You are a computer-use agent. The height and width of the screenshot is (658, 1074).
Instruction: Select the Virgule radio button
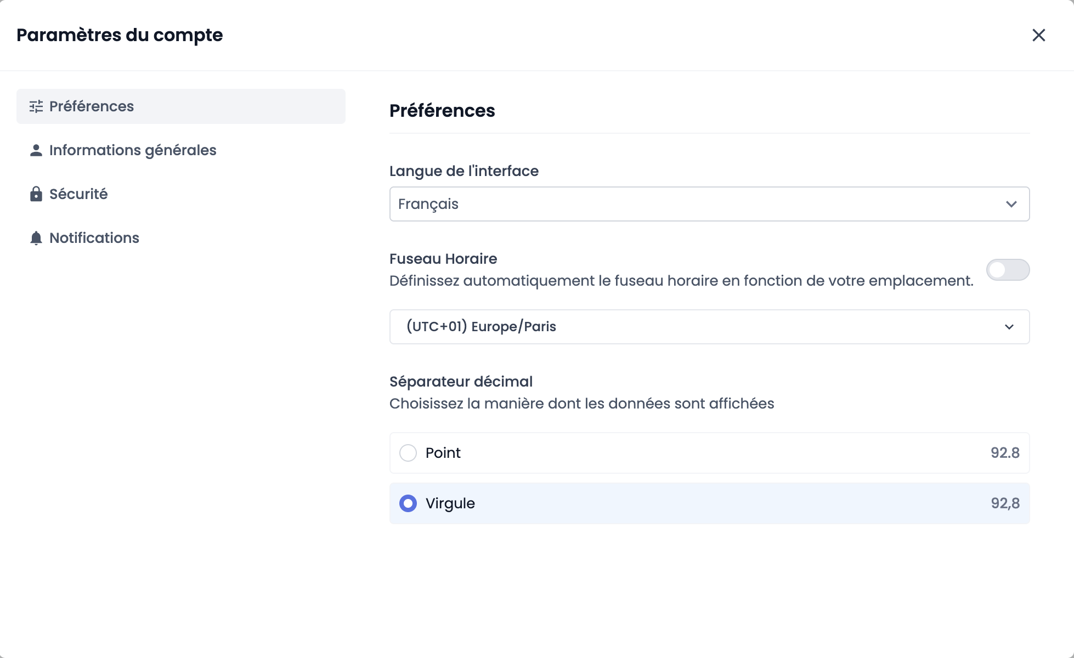tap(408, 503)
